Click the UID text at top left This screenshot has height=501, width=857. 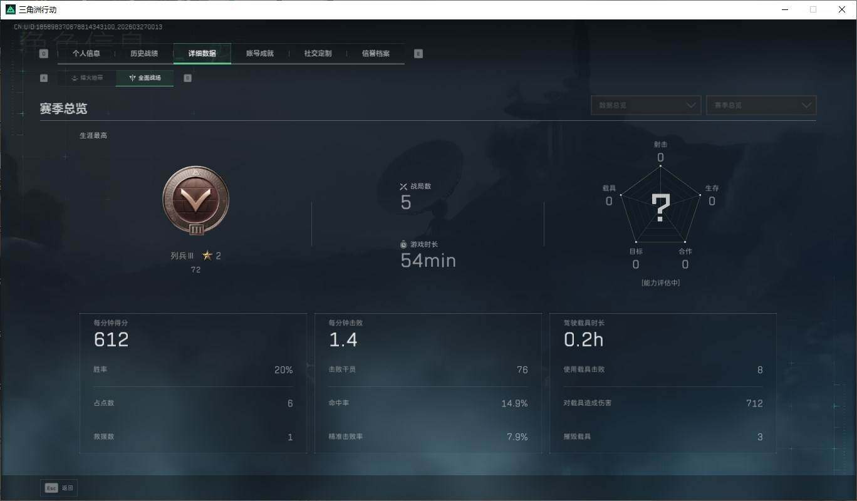point(88,28)
